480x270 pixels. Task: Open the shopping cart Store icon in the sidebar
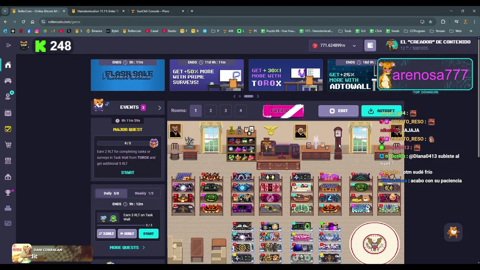[8, 145]
